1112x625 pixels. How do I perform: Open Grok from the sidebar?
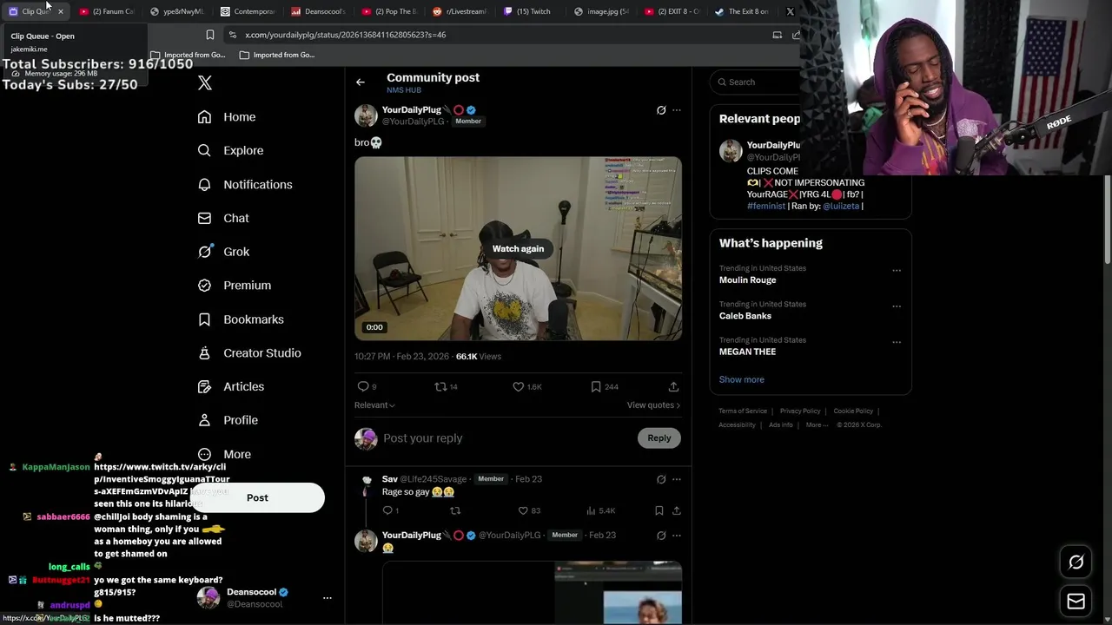(x=223, y=252)
